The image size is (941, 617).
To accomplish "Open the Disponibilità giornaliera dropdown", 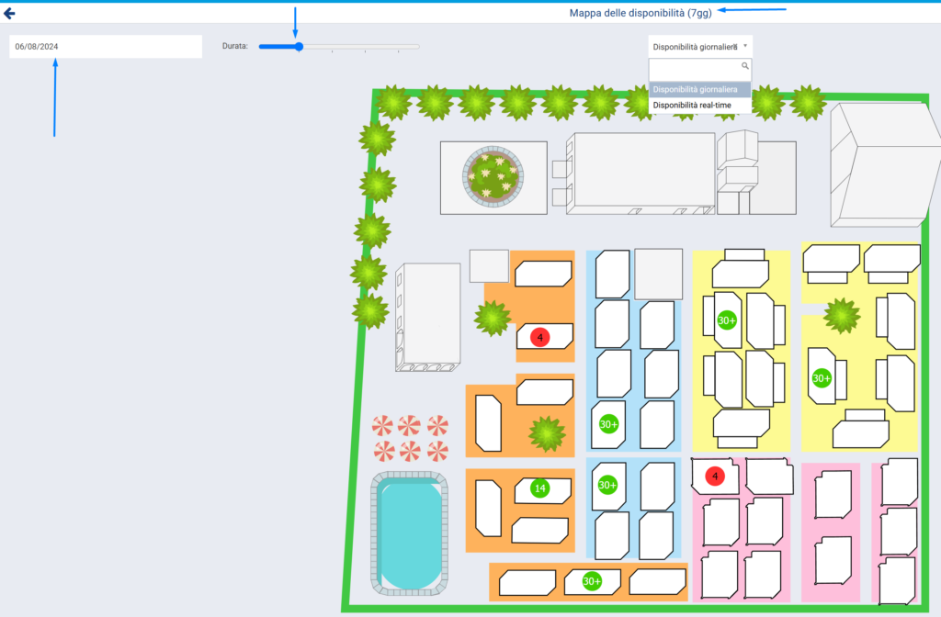I will 699,47.
